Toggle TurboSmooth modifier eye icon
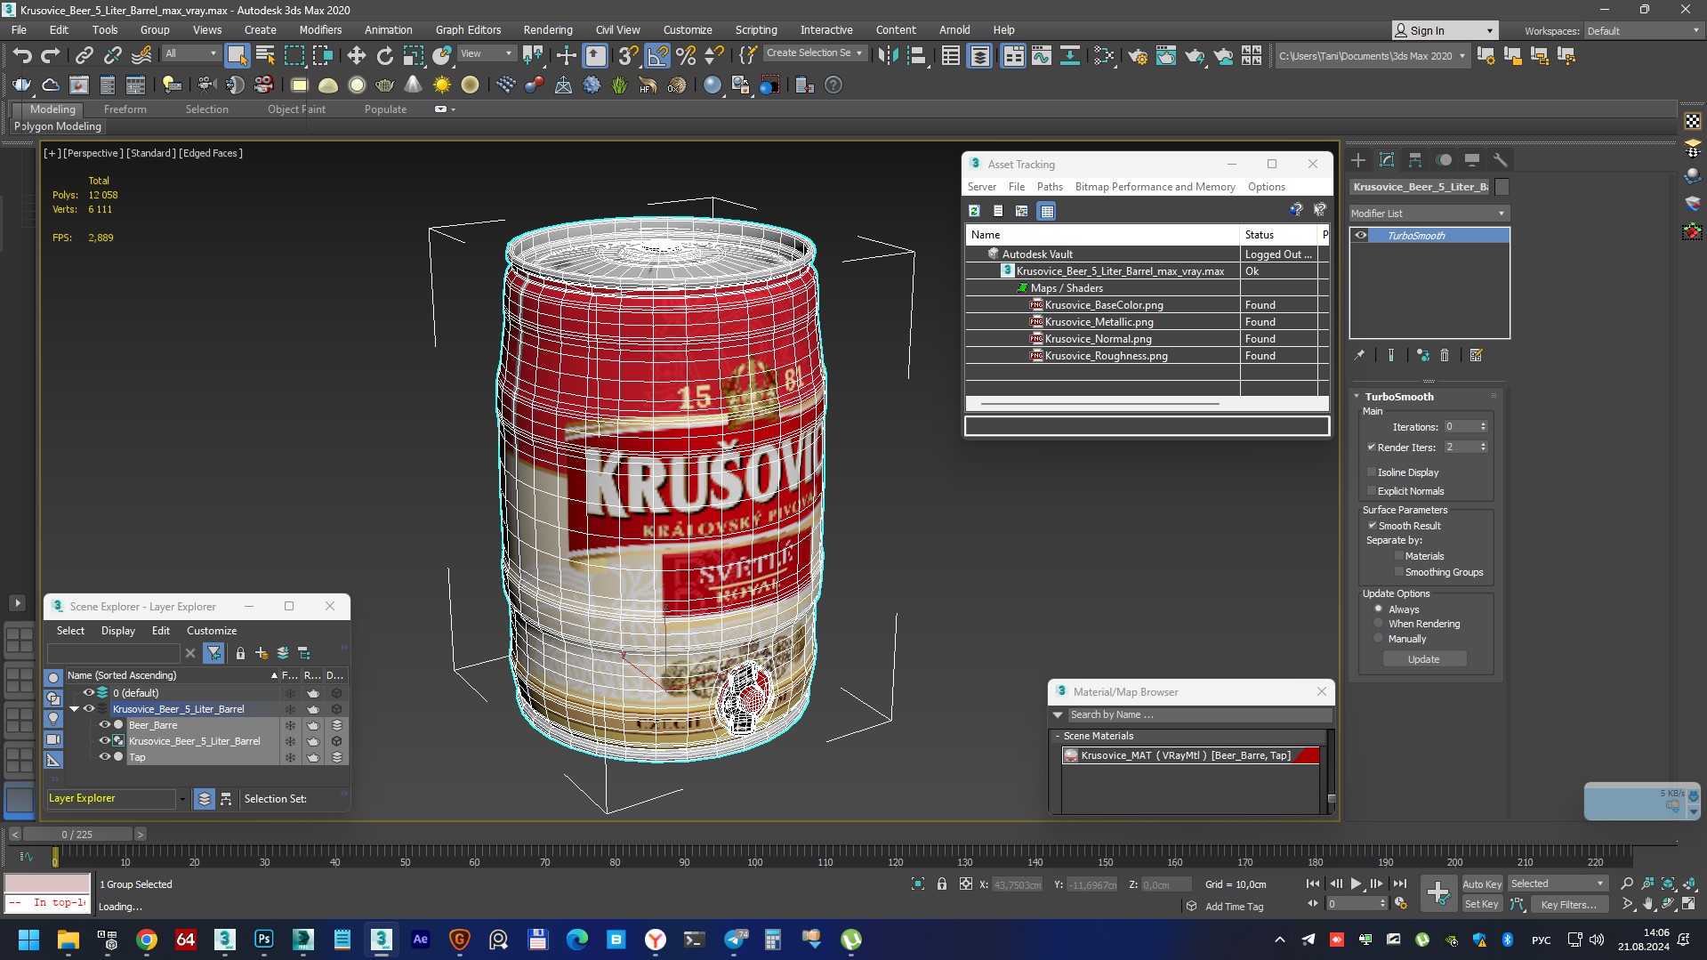The width and height of the screenshot is (1707, 960). point(1361,236)
